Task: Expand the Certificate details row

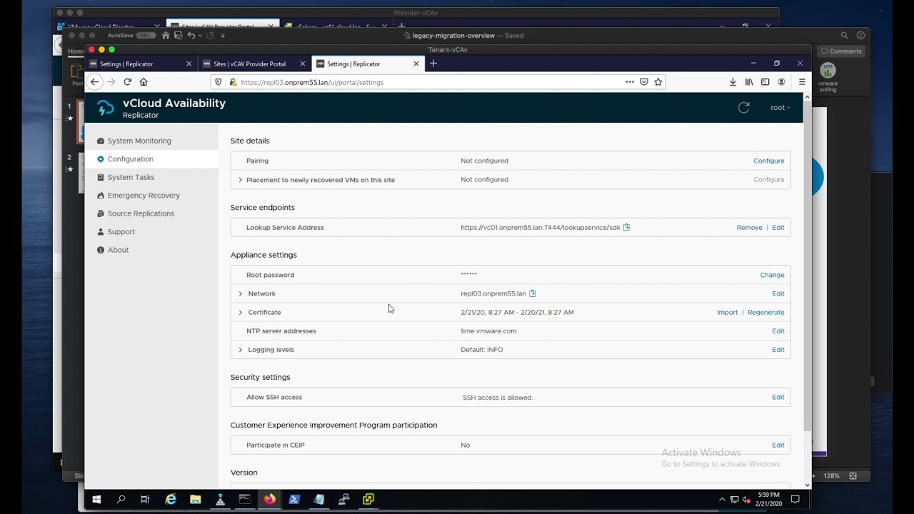Action: click(240, 313)
